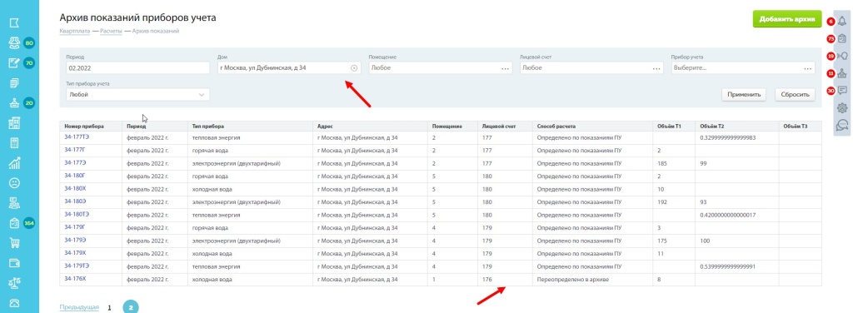Click the Адрес column header
The height and width of the screenshot is (313, 853).
[x=371, y=126]
